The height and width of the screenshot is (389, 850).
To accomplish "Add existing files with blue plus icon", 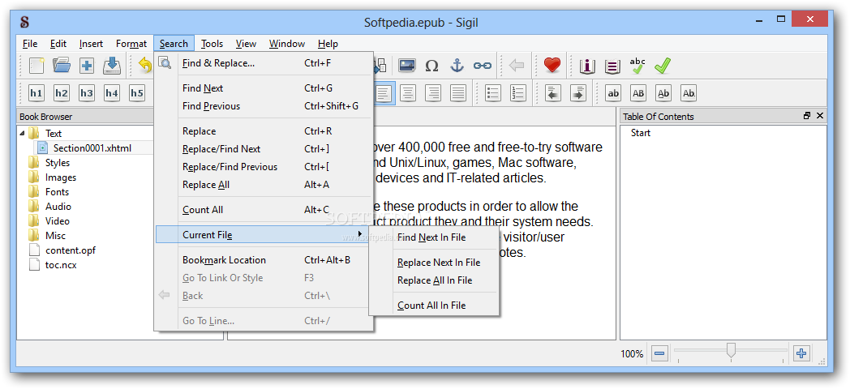I will pyautogui.click(x=87, y=66).
